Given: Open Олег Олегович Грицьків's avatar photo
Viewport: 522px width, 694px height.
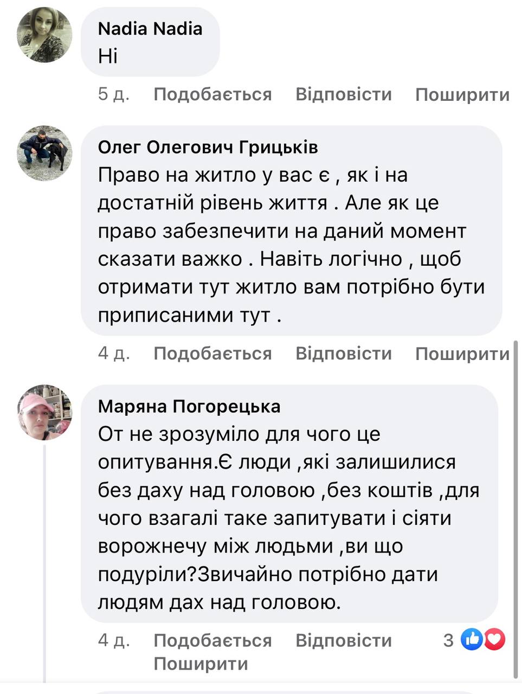Looking at the screenshot, I should [x=44, y=153].
